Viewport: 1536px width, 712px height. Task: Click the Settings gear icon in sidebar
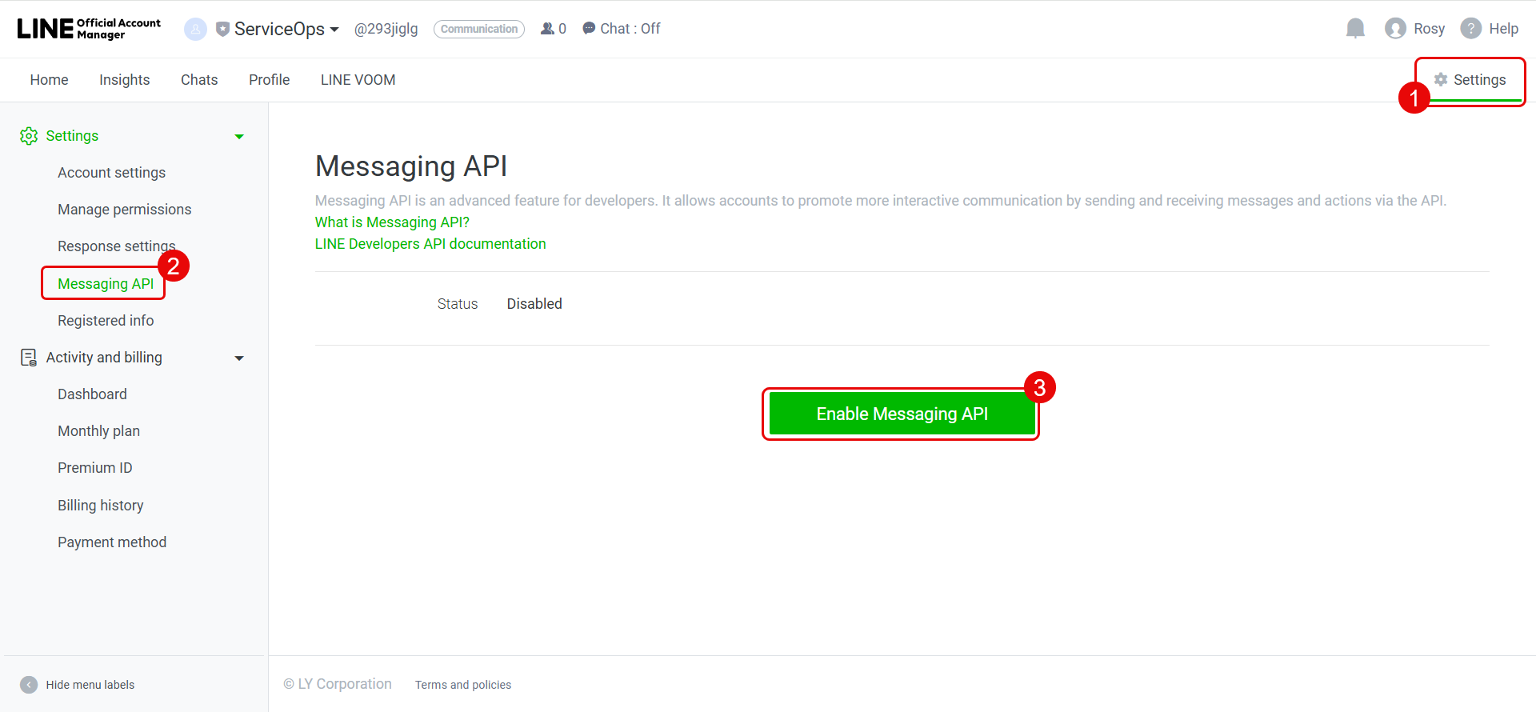coord(29,136)
